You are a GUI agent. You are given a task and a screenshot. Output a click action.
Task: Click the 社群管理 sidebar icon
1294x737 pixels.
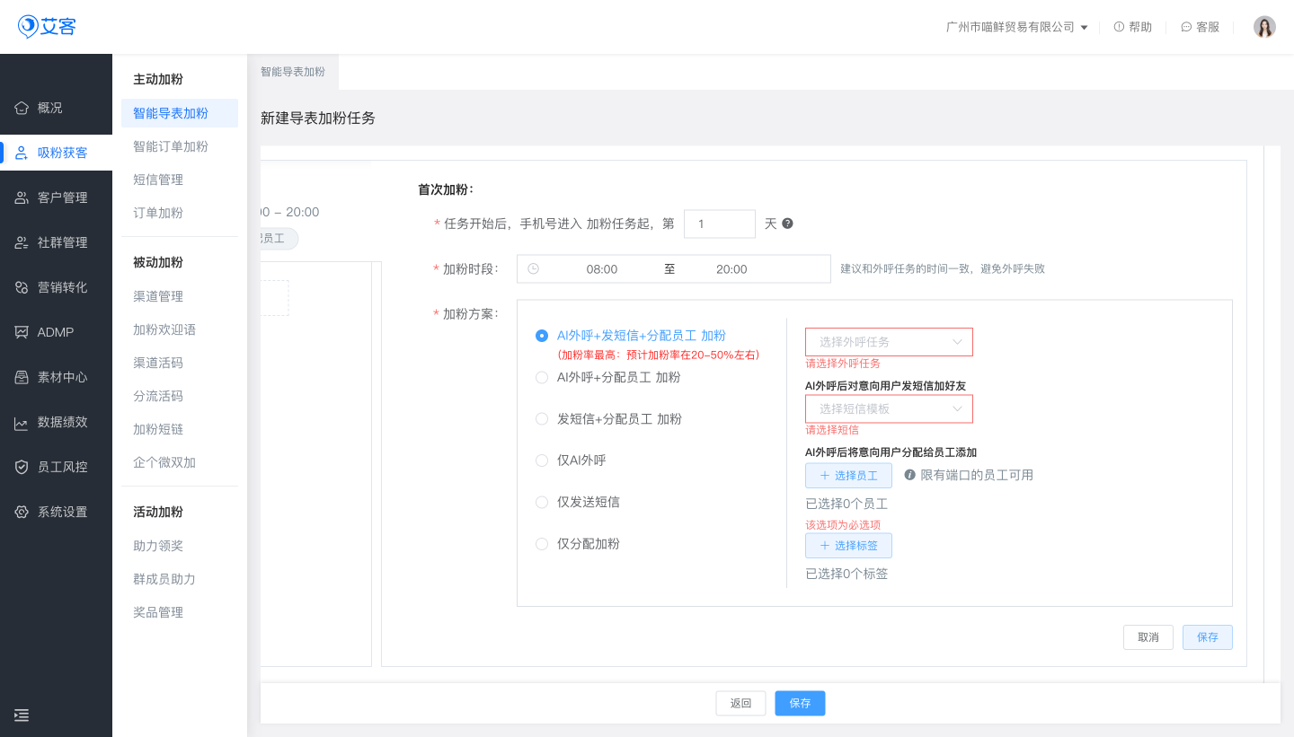point(22,242)
